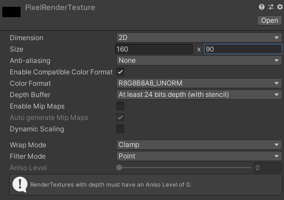Click the Aniso Level value field

[x=268, y=168]
